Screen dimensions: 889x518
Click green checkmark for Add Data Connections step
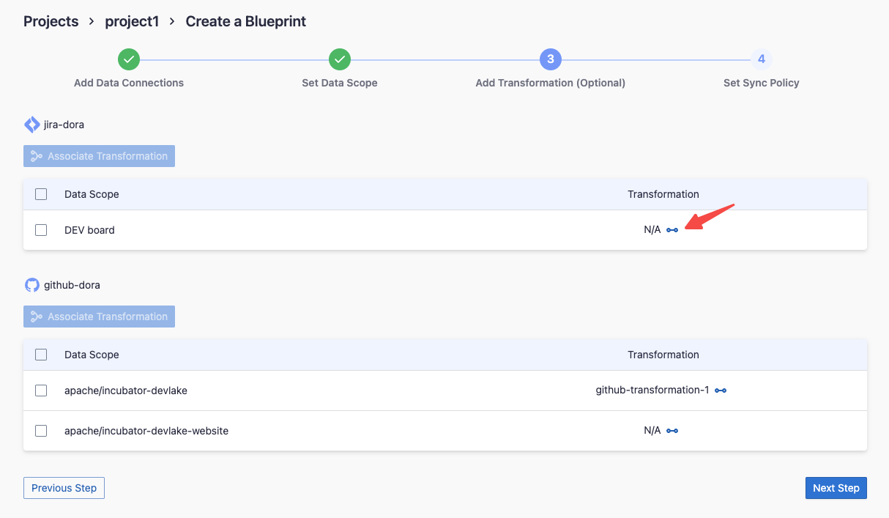pos(129,59)
